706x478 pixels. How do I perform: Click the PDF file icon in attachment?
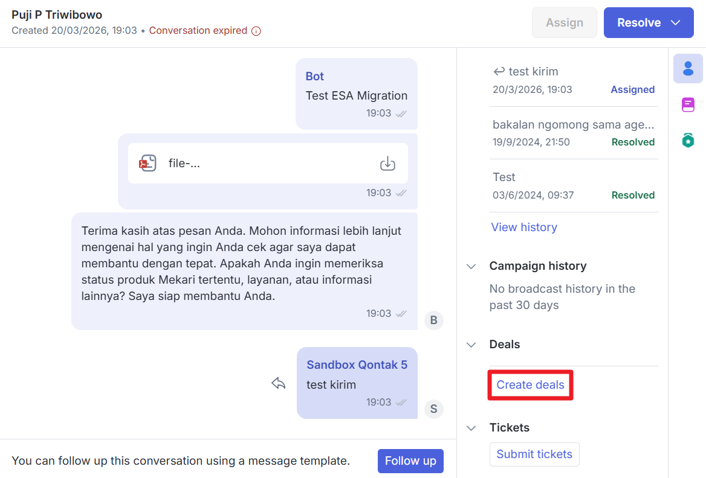[x=148, y=163]
